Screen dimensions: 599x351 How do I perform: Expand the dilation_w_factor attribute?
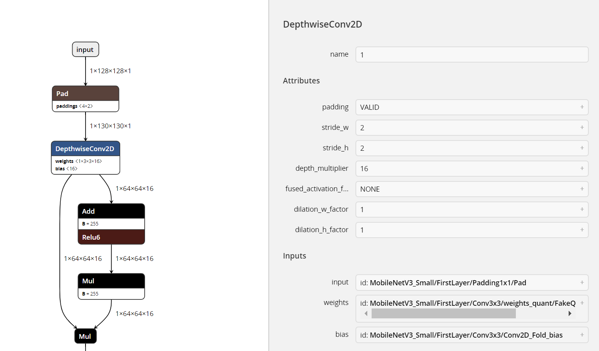click(582, 209)
